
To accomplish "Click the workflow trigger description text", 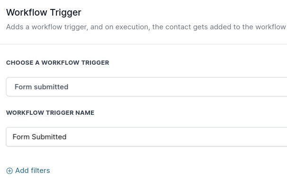I will [x=146, y=27].
